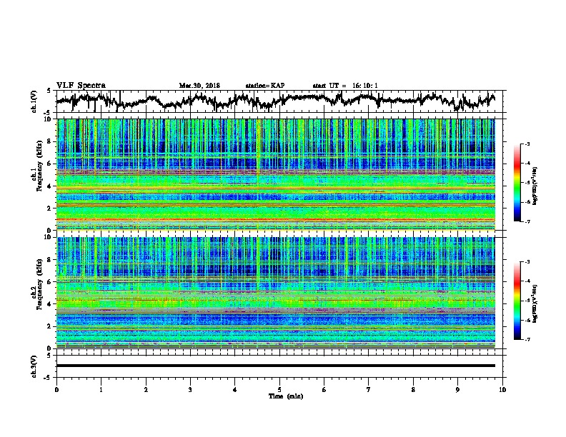Viewport: 566px width, 437px height.
Task: Click time axis tick label "3"
Action: coord(190,389)
